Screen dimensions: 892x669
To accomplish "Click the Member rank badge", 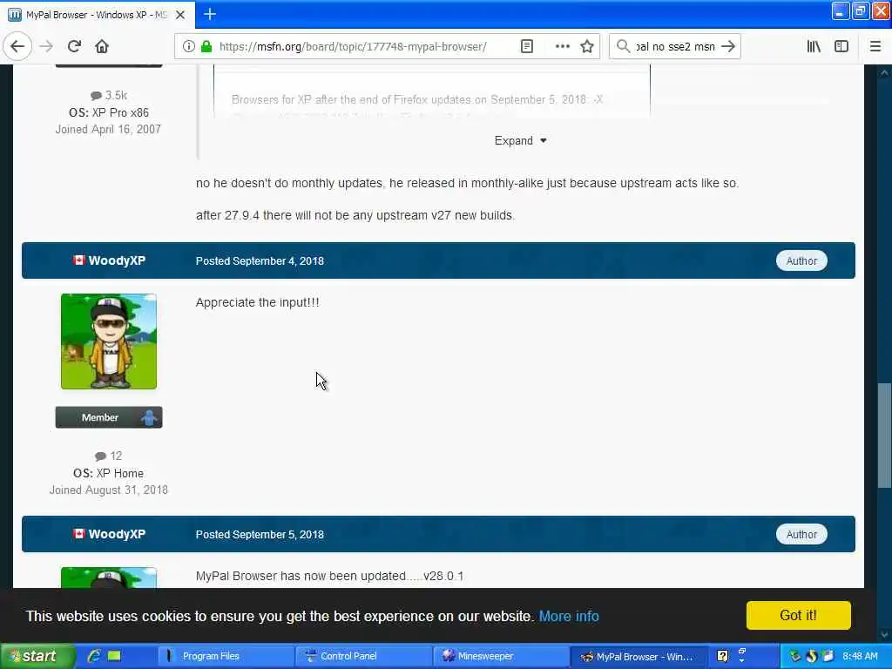I will coord(109,417).
